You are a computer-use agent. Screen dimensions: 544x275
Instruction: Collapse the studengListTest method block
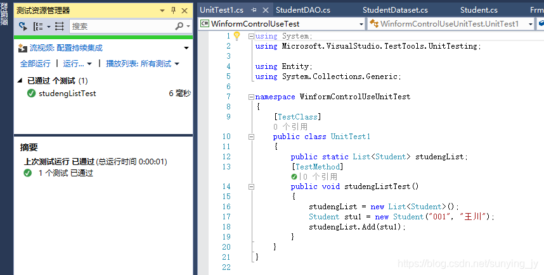[251, 186]
